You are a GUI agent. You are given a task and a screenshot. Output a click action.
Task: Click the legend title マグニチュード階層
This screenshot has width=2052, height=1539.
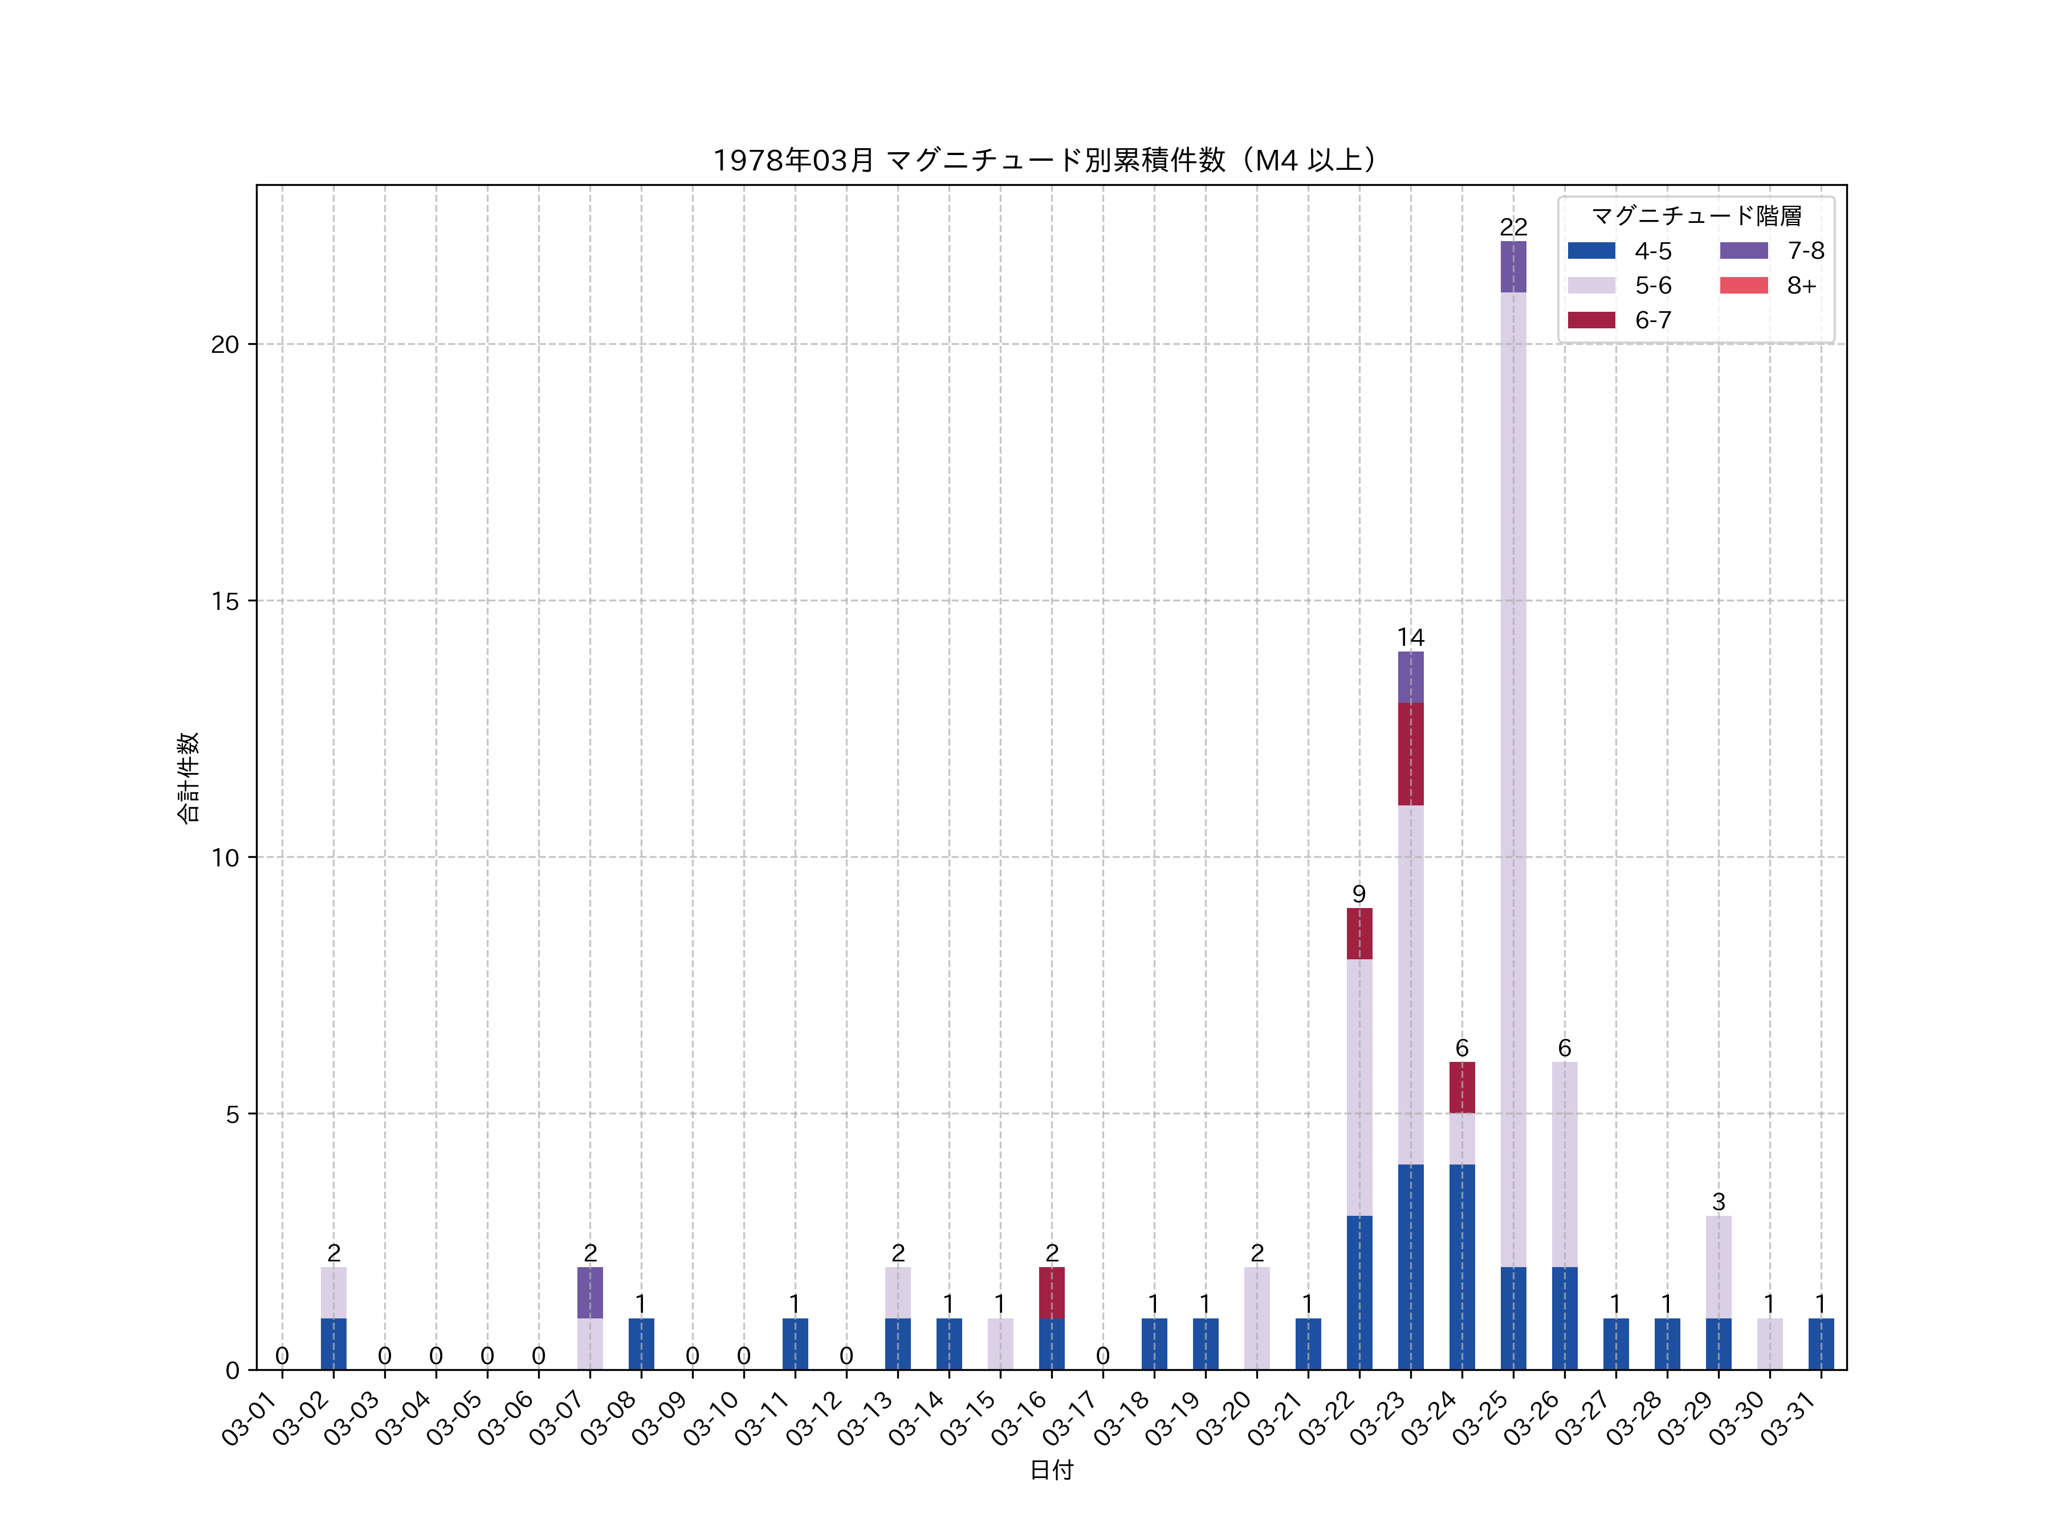tap(1696, 216)
